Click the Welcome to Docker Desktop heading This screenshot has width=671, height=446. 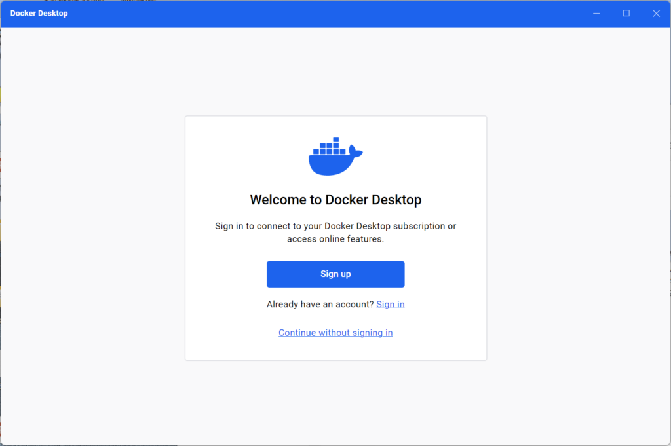pyautogui.click(x=335, y=200)
